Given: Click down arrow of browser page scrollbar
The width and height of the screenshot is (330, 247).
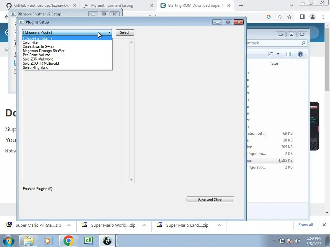Looking at the screenshot, I should 327,213.
